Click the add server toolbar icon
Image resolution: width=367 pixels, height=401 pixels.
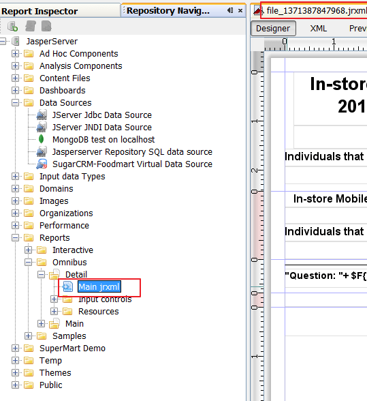coord(12,27)
